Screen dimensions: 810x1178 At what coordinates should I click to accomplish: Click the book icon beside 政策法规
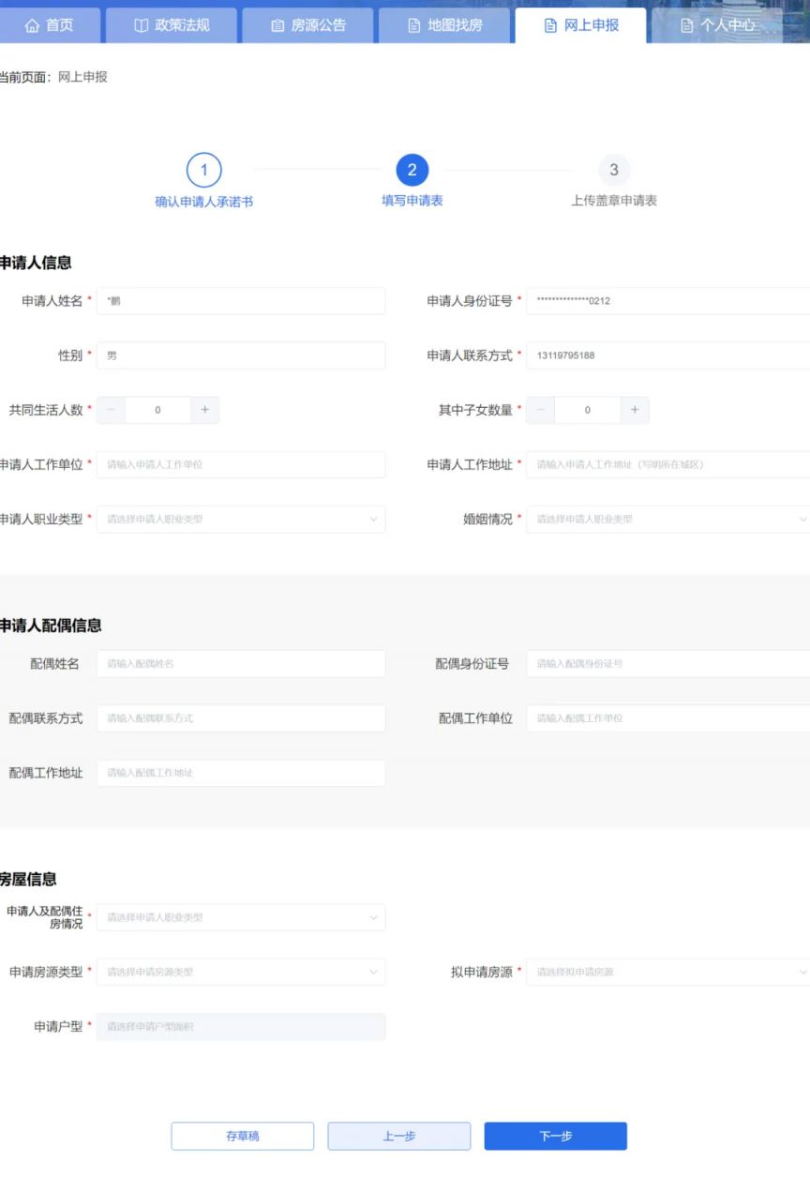pos(142,25)
